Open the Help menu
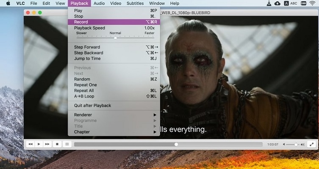Viewport: 319px width, 169px height. (x=175, y=3)
